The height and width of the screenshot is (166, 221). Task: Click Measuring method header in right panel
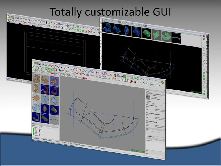pyautogui.click(x=149, y=137)
